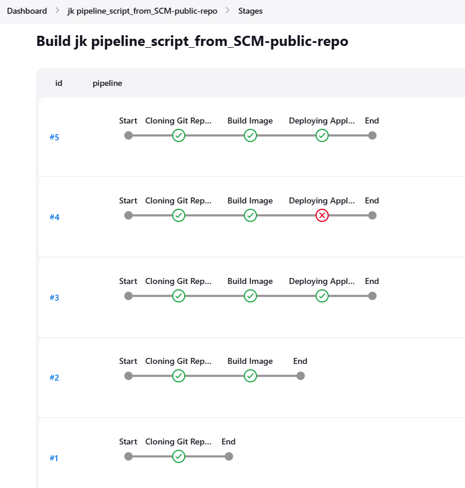Click the pipeline column header

click(x=107, y=83)
